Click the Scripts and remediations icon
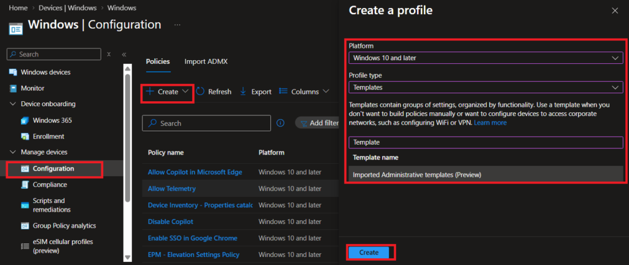This screenshot has width=629, height=265. (25, 205)
